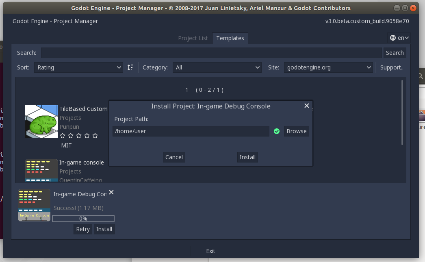Select the TileBased Custom frog thumbnail

coord(41,121)
